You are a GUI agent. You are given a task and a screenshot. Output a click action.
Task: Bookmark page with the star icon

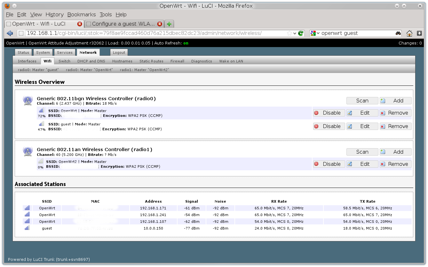tap(289, 33)
